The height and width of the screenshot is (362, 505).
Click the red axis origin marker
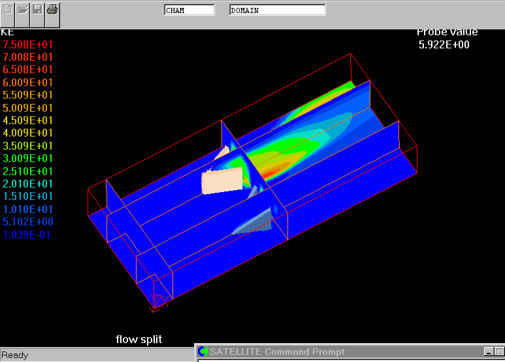click(x=157, y=301)
